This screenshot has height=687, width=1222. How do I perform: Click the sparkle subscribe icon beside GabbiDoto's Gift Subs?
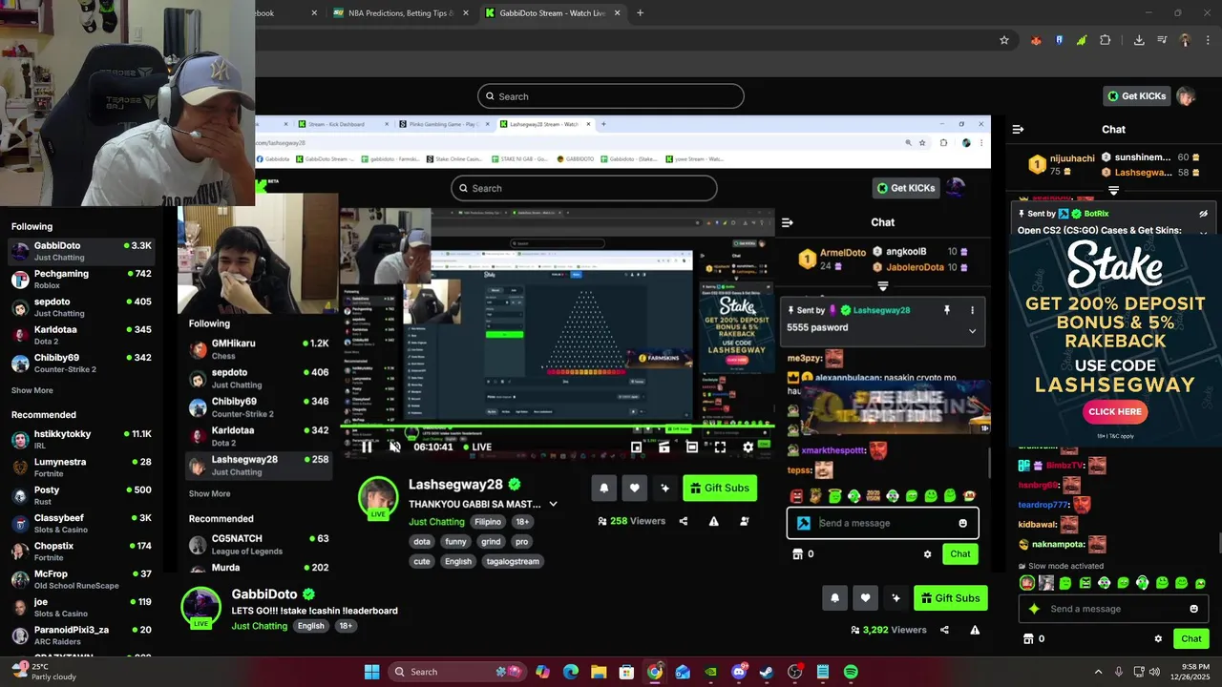tap(895, 598)
